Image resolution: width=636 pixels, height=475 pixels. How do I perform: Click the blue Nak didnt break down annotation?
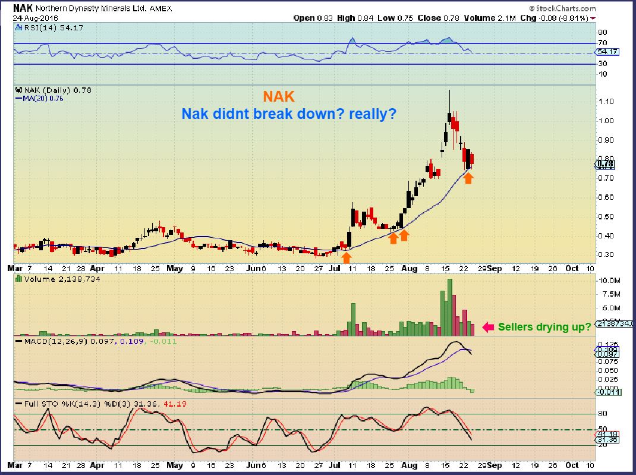[x=289, y=114]
